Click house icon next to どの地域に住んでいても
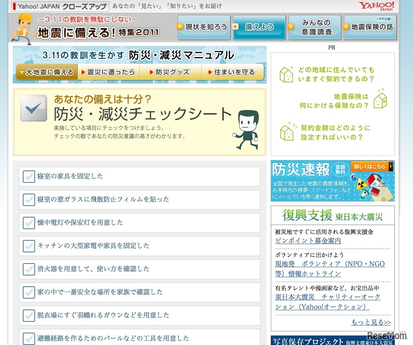Image resolution: width=413 pixels, height=345 pixels. tap(286, 74)
